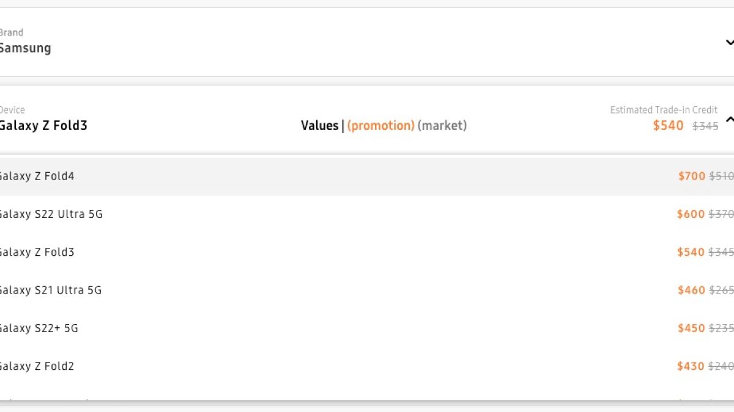Viewport: 734px width, 412px height.
Task: Select Galaxy Z Fold2 list entry
Action: 37,366
